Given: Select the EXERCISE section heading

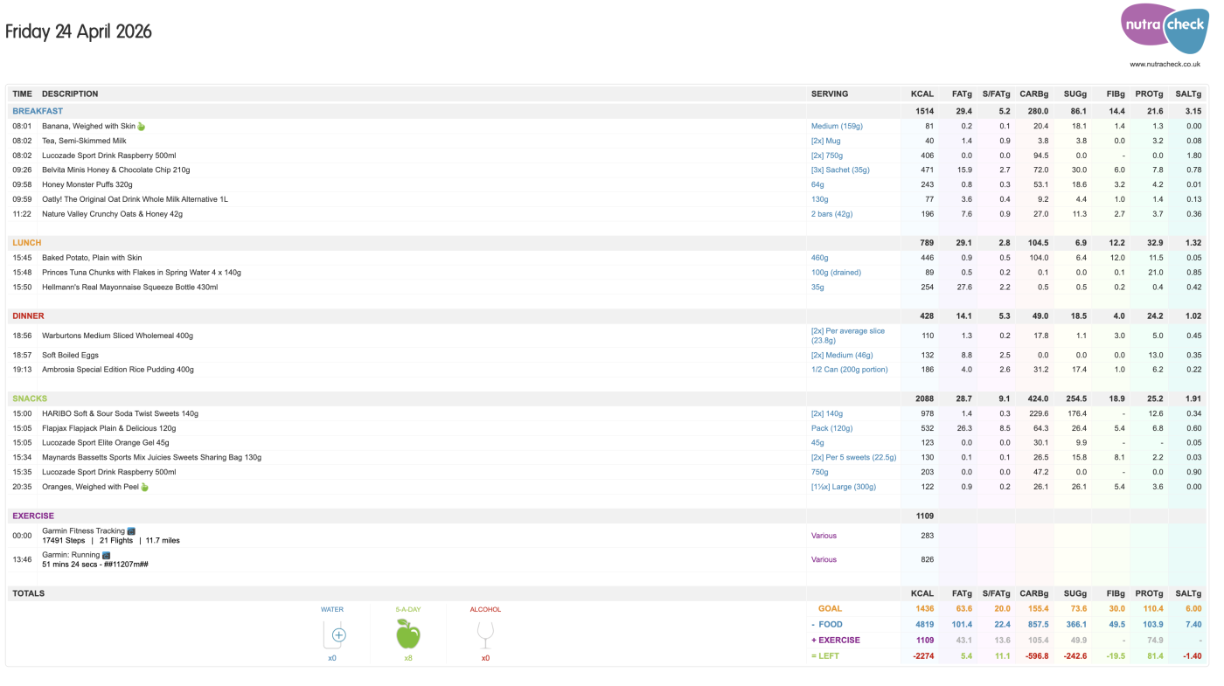Looking at the screenshot, I should point(33,516).
